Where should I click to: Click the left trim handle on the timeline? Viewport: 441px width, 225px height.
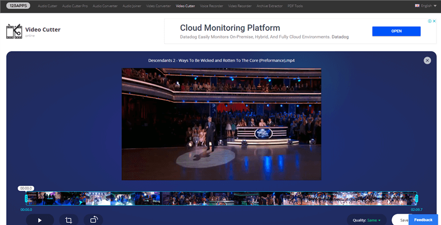[x=26, y=199]
